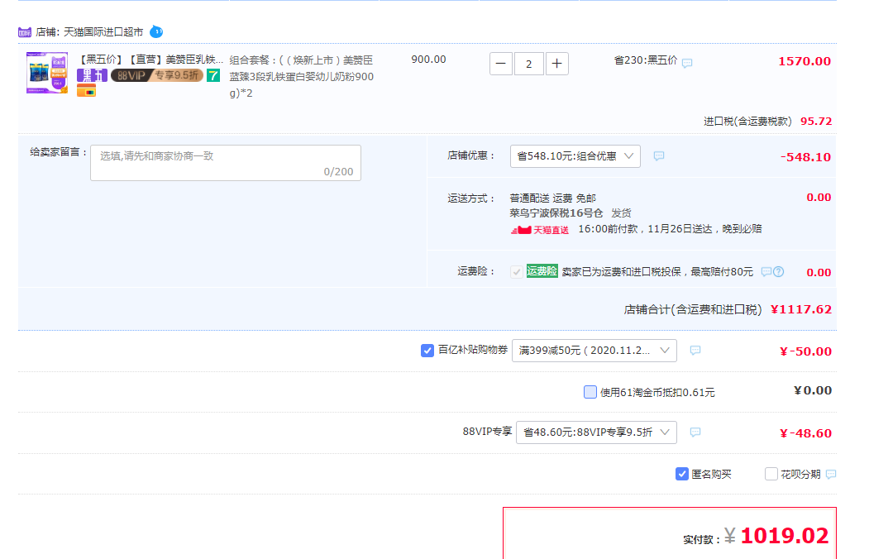Screen dimensions: 869x559
Task: Click the item subtotal 1570.00
Action: [805, 61]
